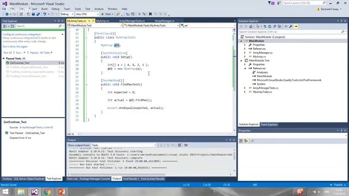Click the Output panel horizontal scrollbar
The height and width of the screenshot is (196, 349).
[118, 174]
